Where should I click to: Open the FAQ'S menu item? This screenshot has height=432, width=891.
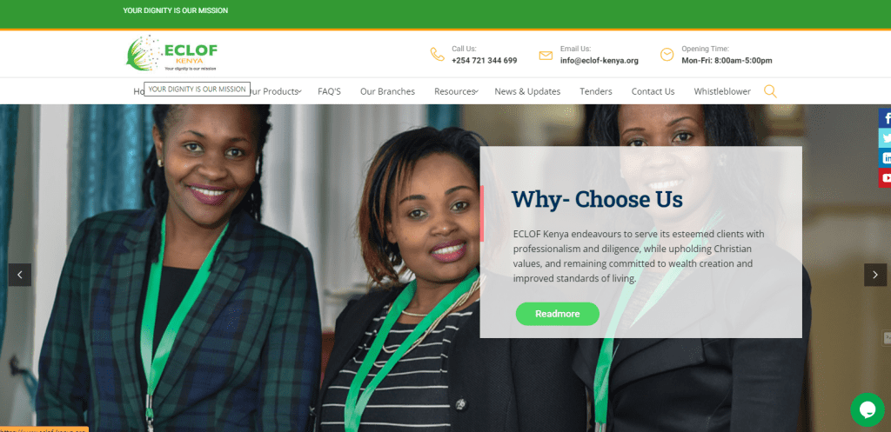coord(329,91)
